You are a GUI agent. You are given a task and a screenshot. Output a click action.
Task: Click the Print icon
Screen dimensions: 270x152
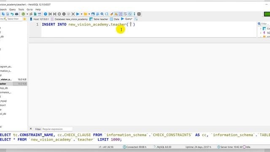[17, 14]
